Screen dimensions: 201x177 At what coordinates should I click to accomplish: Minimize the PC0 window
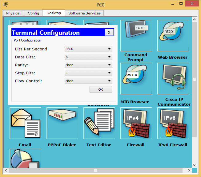click(173, 4)
